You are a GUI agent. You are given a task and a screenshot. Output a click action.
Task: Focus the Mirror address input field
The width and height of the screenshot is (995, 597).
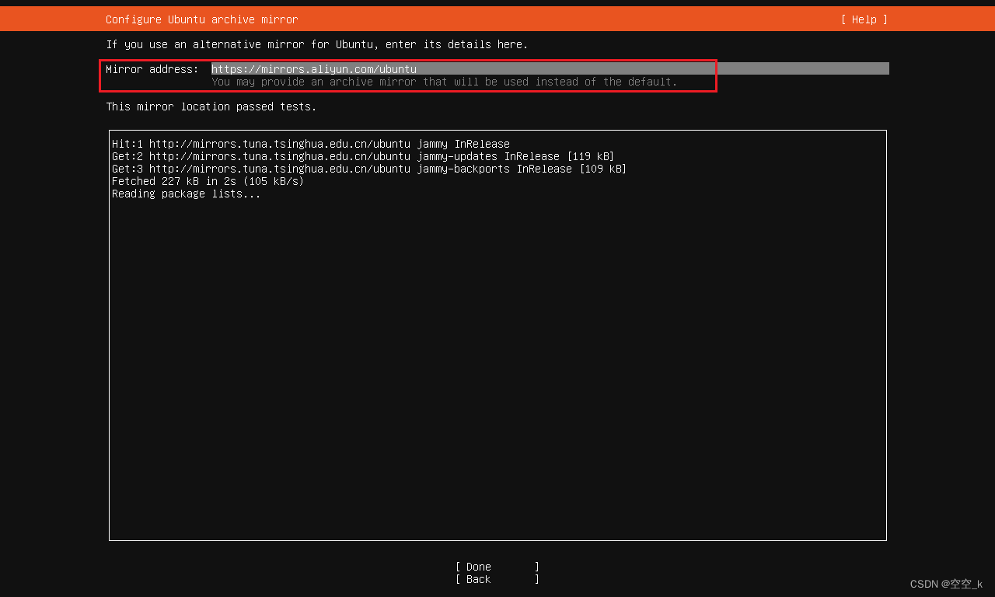tap(550, 69)
